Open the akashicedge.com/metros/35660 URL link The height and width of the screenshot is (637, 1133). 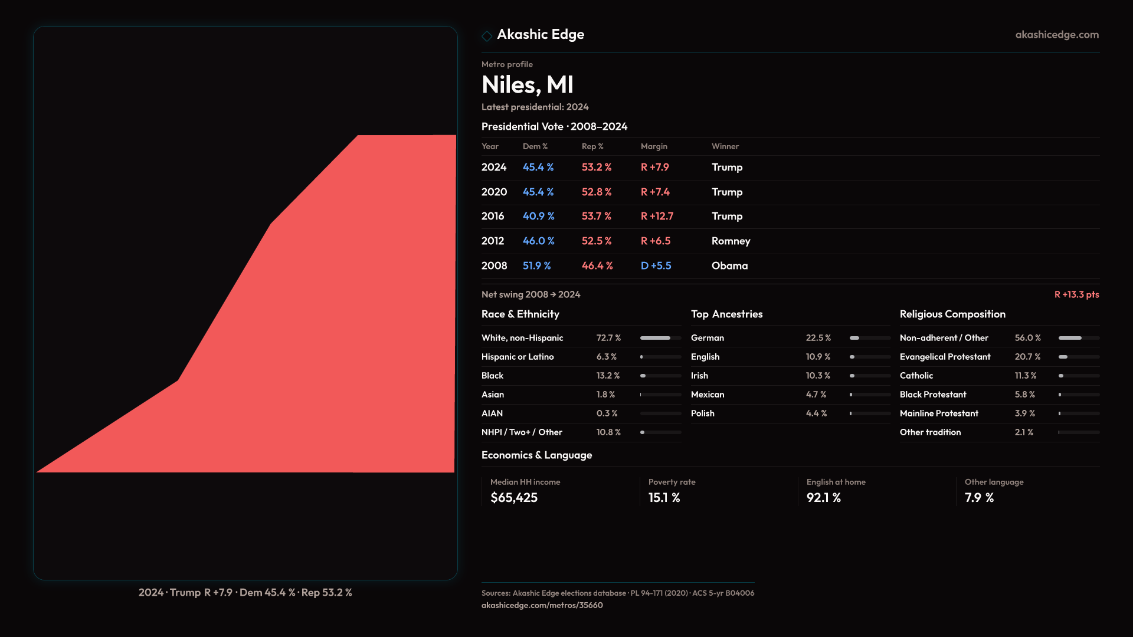(542, 605)
